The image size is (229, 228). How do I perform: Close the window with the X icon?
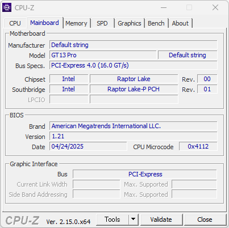tap(215, 7)
